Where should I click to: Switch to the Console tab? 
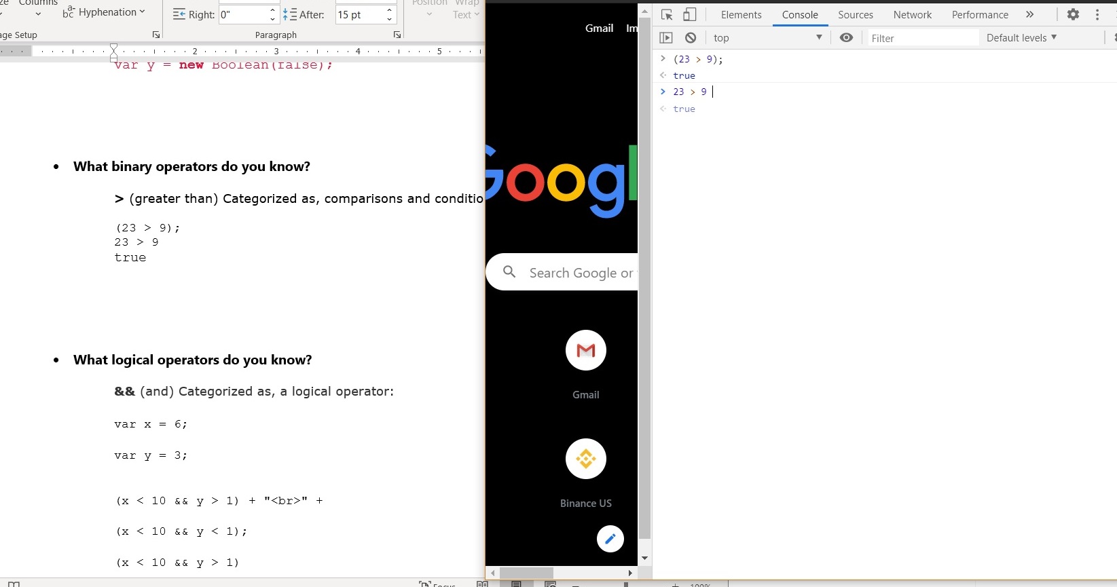tap(800, 14)
